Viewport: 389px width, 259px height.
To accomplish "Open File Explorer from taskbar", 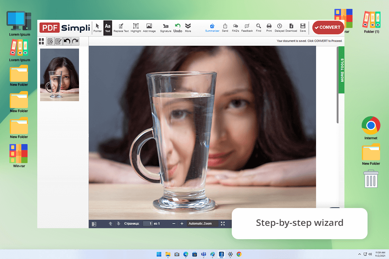I will pos(168,254).
